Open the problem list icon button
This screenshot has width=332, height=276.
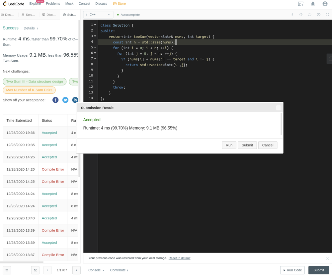7,270
